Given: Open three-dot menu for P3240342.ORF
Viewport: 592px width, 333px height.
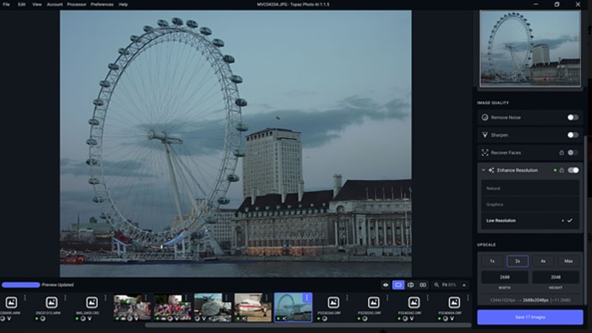Looking at the screenshot, I should click(x=427, y=298).
